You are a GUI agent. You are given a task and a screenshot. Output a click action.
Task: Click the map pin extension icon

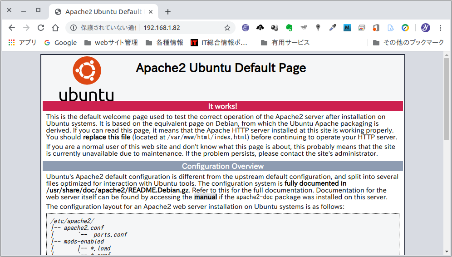[x=318, y=28]
